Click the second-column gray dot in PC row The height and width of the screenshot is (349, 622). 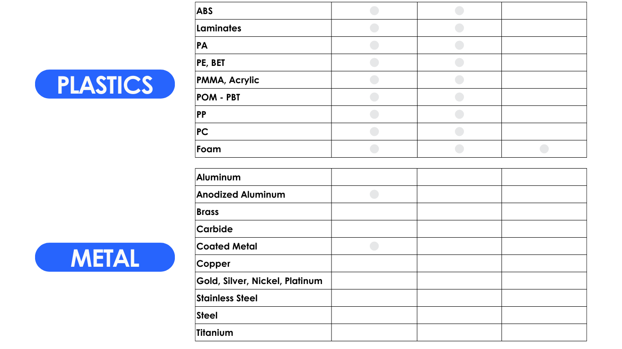pyautogui.click(x=459, y=132)
